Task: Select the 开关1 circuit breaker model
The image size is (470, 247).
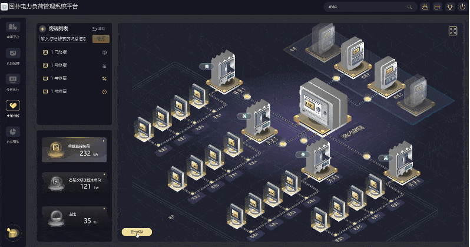Action: tap(224, 71)
